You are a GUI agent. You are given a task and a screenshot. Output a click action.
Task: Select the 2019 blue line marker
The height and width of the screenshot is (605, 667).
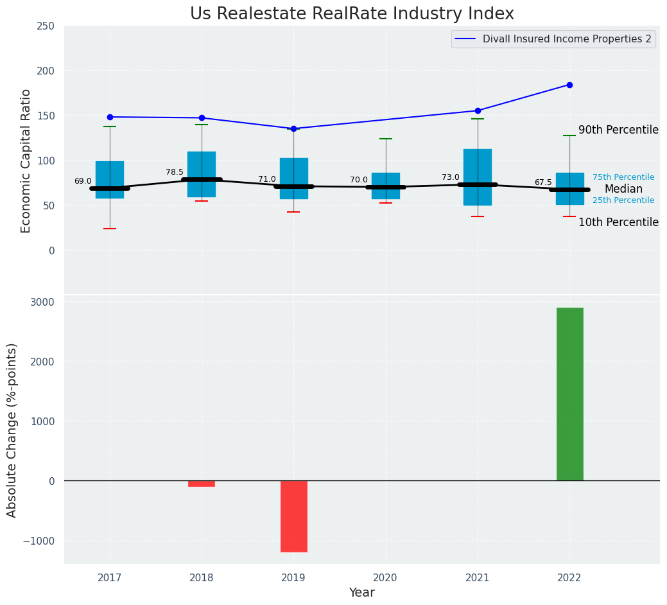click(x=293, y=128)
